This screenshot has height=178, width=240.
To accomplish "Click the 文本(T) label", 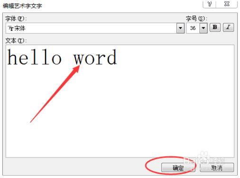I will tap(16, 41).
